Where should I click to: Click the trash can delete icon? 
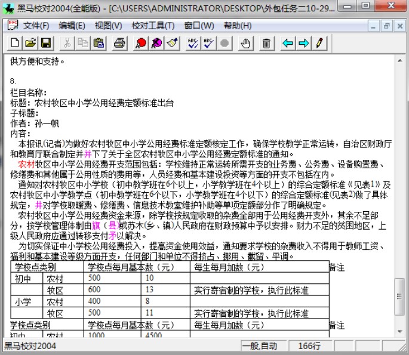[x=266, y=43]
